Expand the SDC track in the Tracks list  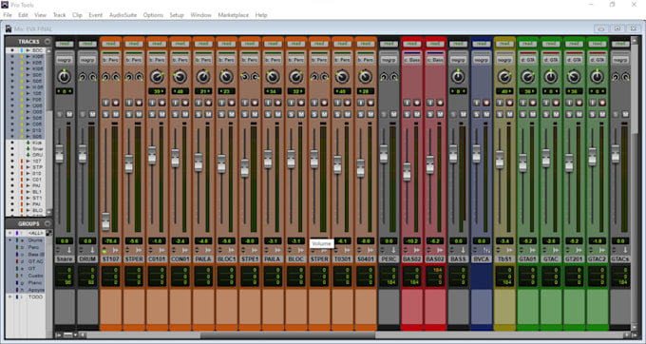[28, 50]
